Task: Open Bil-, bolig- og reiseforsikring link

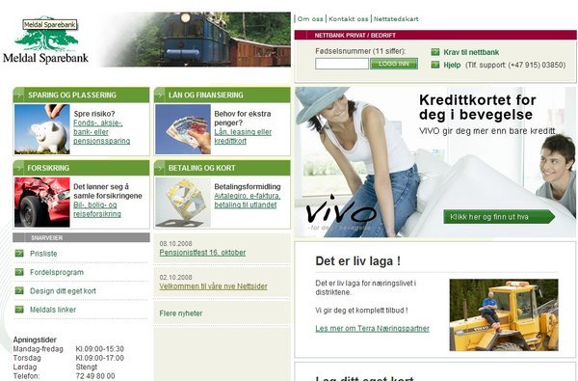Action: tap(97, 209)
